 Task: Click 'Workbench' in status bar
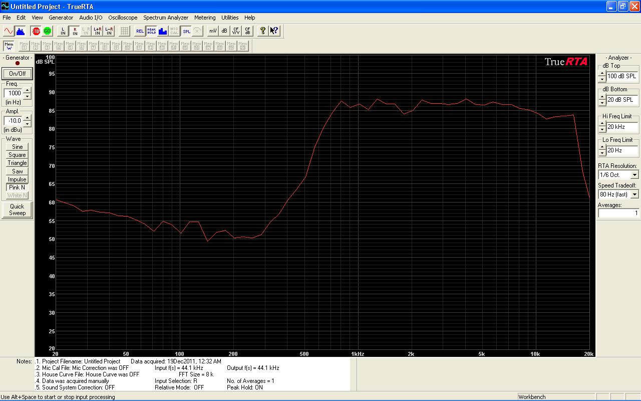[x=532, y=397]
